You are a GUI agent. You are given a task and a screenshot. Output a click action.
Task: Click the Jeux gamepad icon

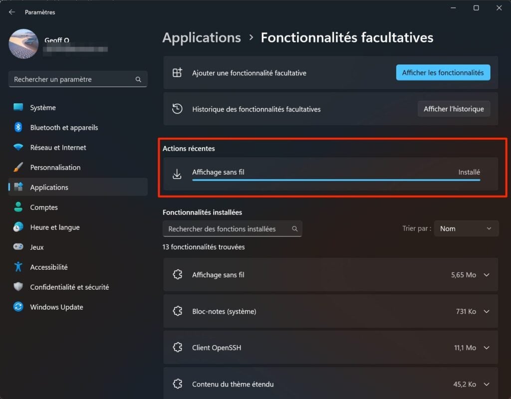(x=18, y=246)
